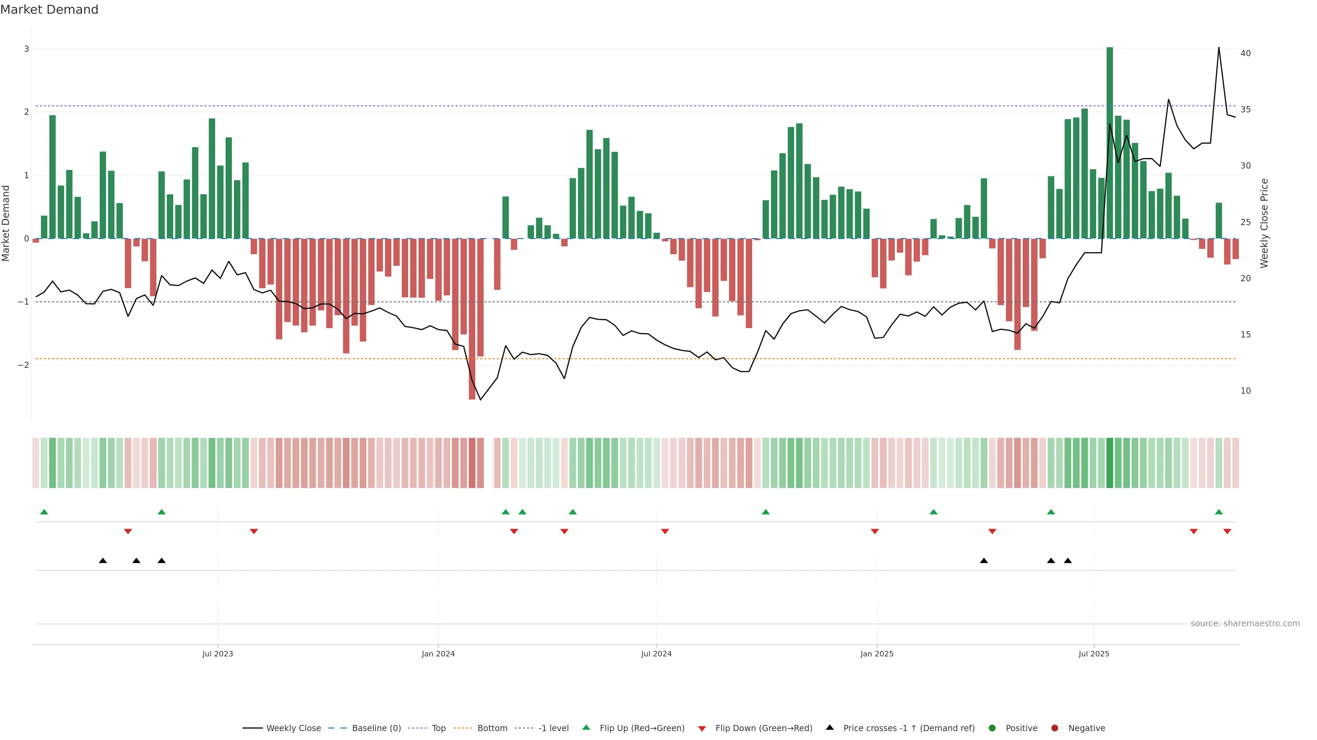Click the source: sharemaestro.com text

coord(1245,624)
